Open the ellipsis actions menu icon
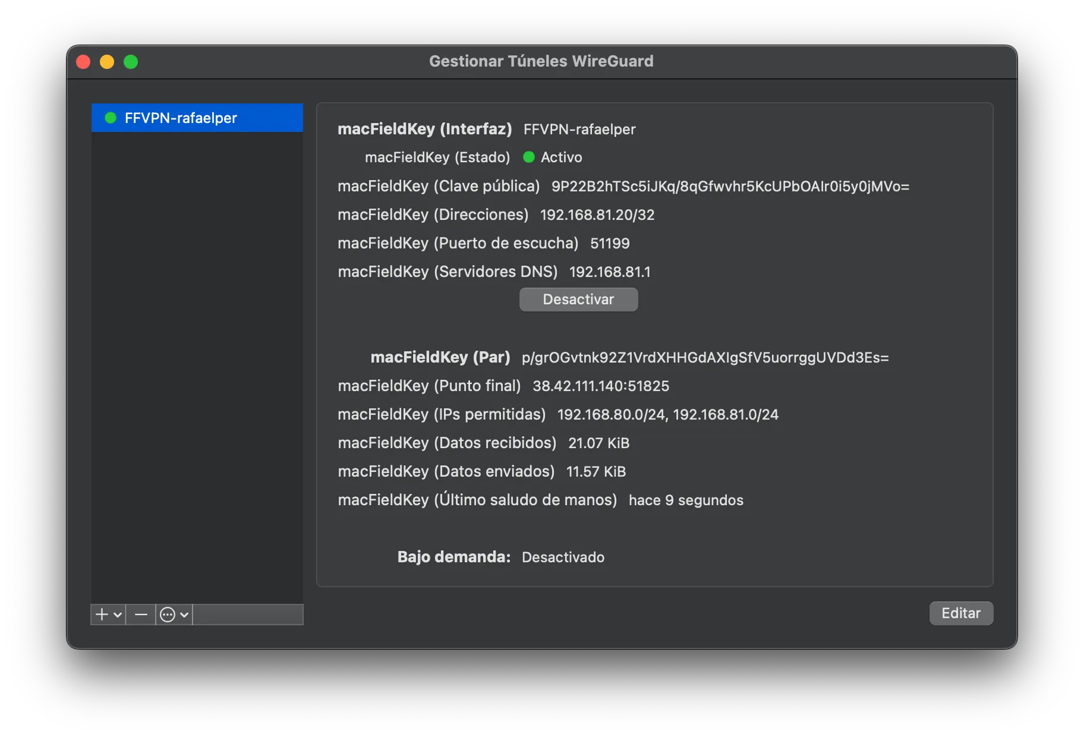The image size is (1084, 737). point(168,615)
